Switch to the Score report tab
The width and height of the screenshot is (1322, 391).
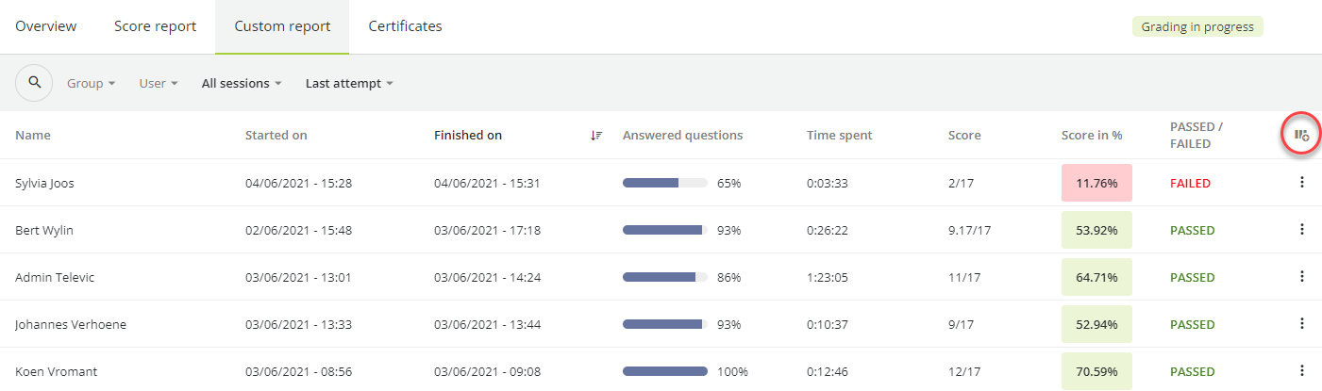155,26
